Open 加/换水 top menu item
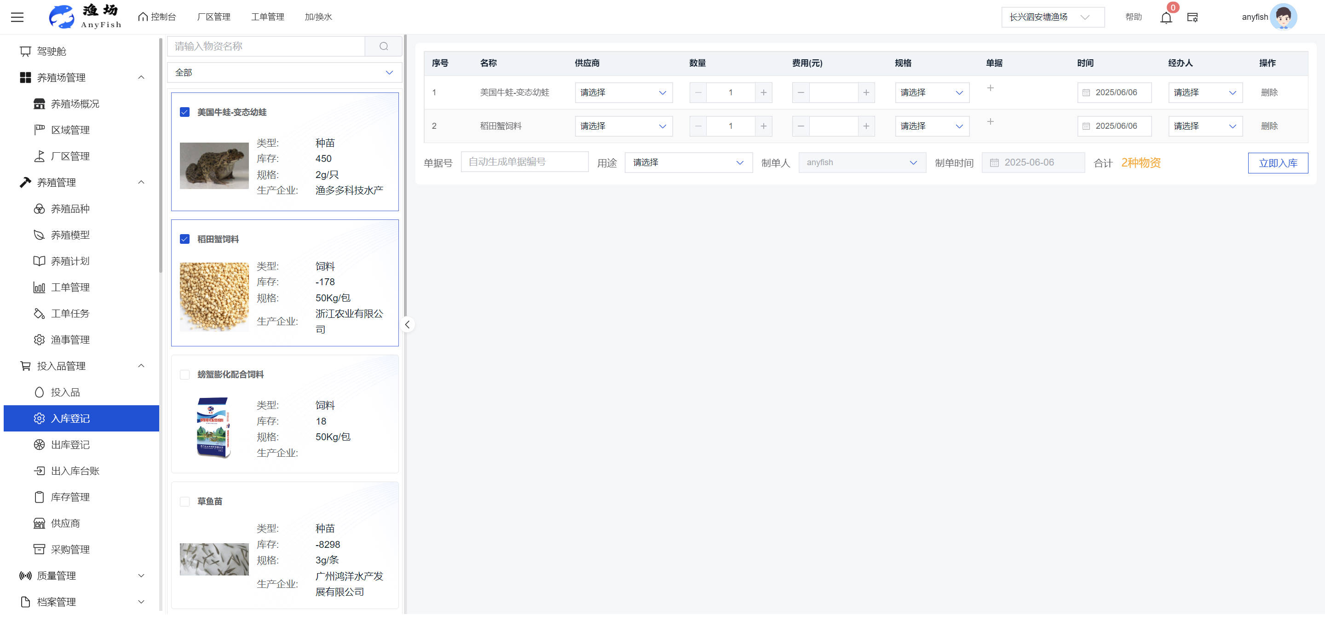 pyautogui.click(x=318, y=17)
